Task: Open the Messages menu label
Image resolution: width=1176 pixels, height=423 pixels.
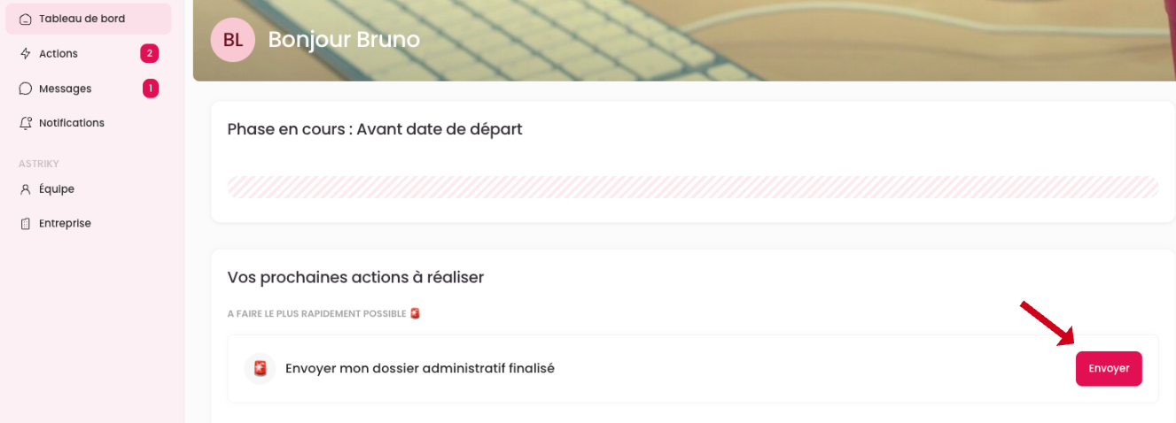Action: [x=65, y=88]
